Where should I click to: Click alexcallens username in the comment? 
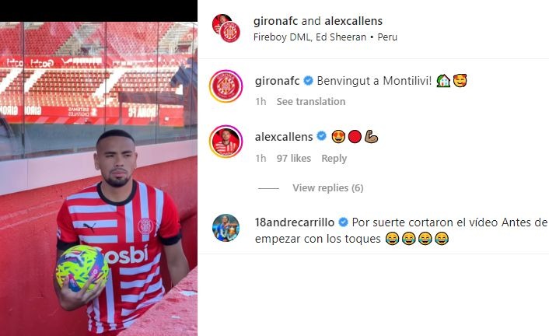pos(284,137)
